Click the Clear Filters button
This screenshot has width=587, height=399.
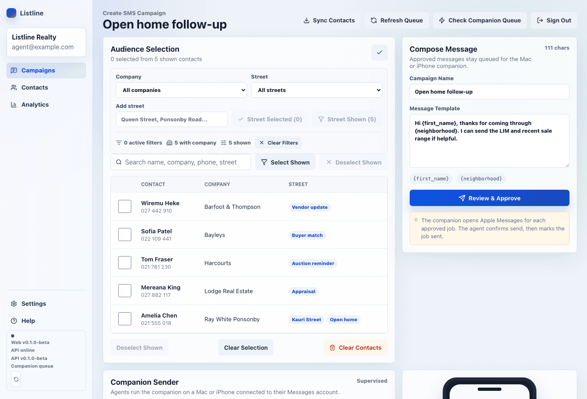278,142
